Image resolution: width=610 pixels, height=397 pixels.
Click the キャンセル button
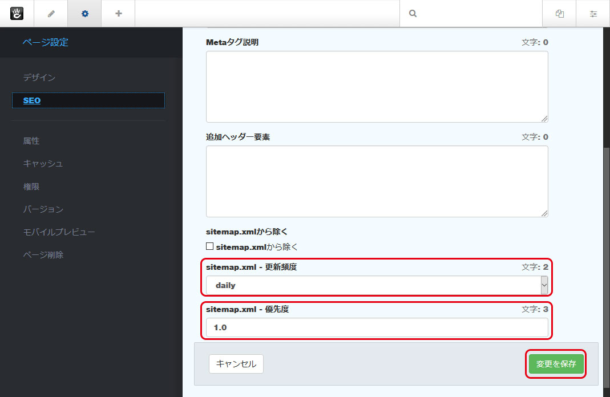click(x=236, y=363)
